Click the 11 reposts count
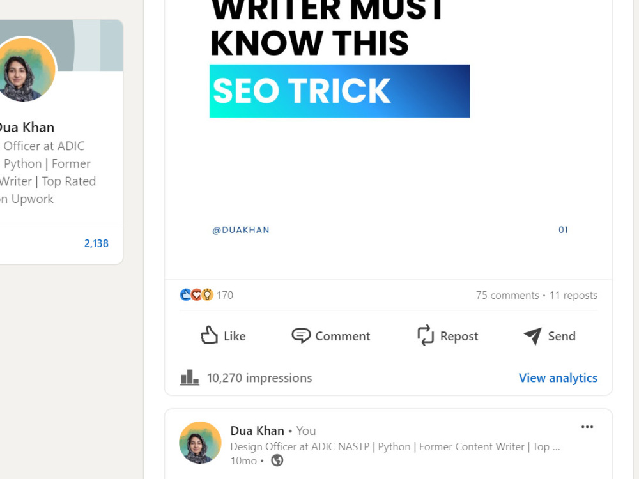Screen dimensions: 639x479 click(573, 295)
